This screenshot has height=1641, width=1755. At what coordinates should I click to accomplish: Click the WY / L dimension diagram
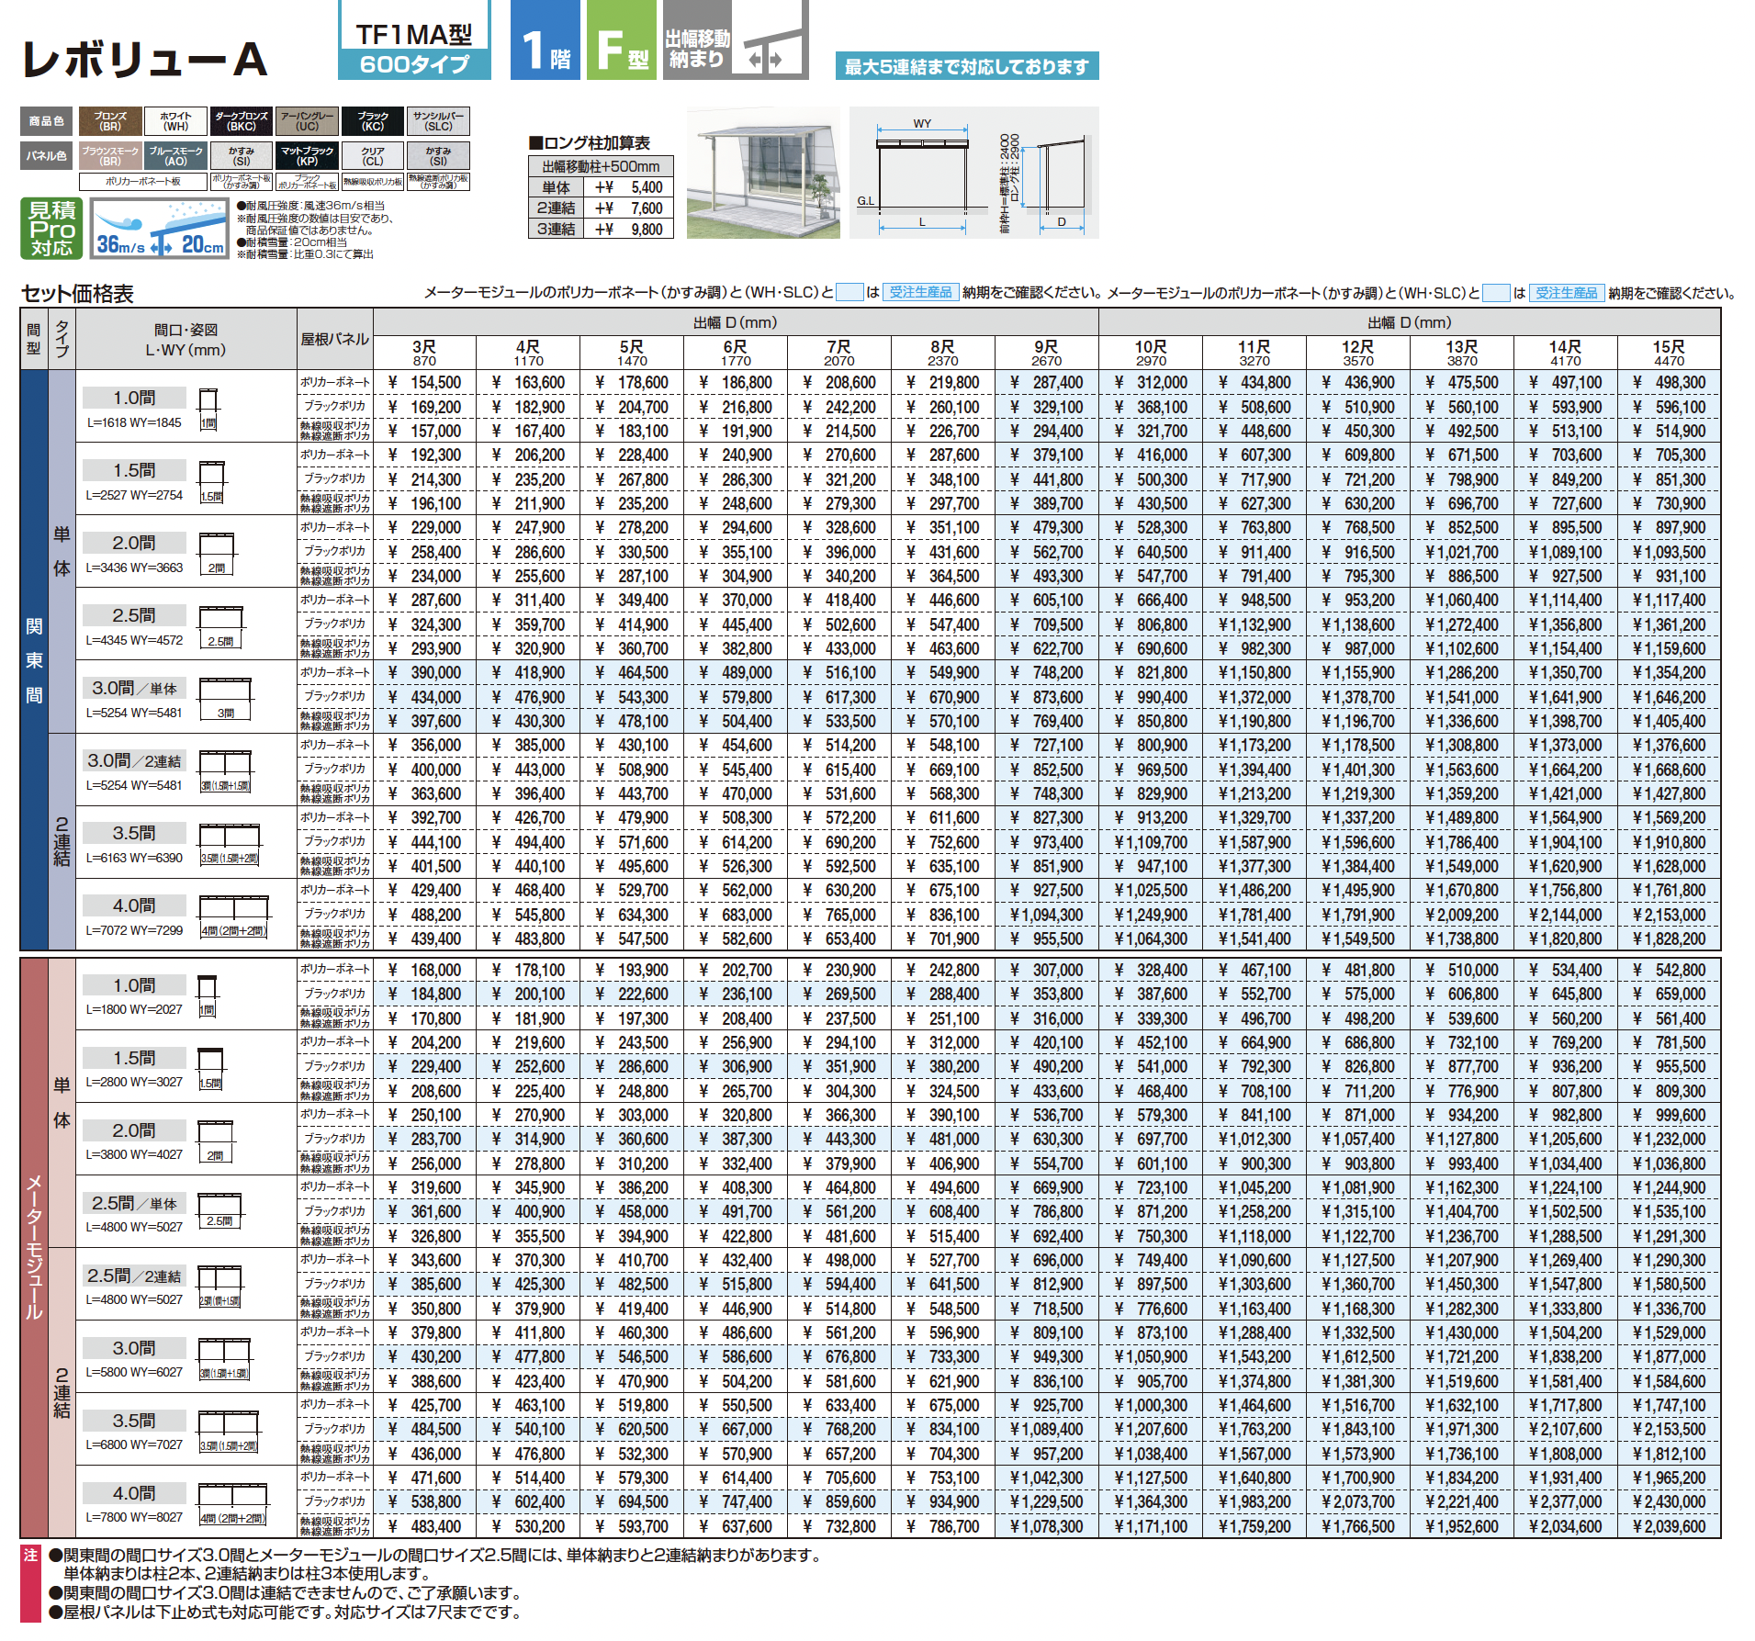973,173
